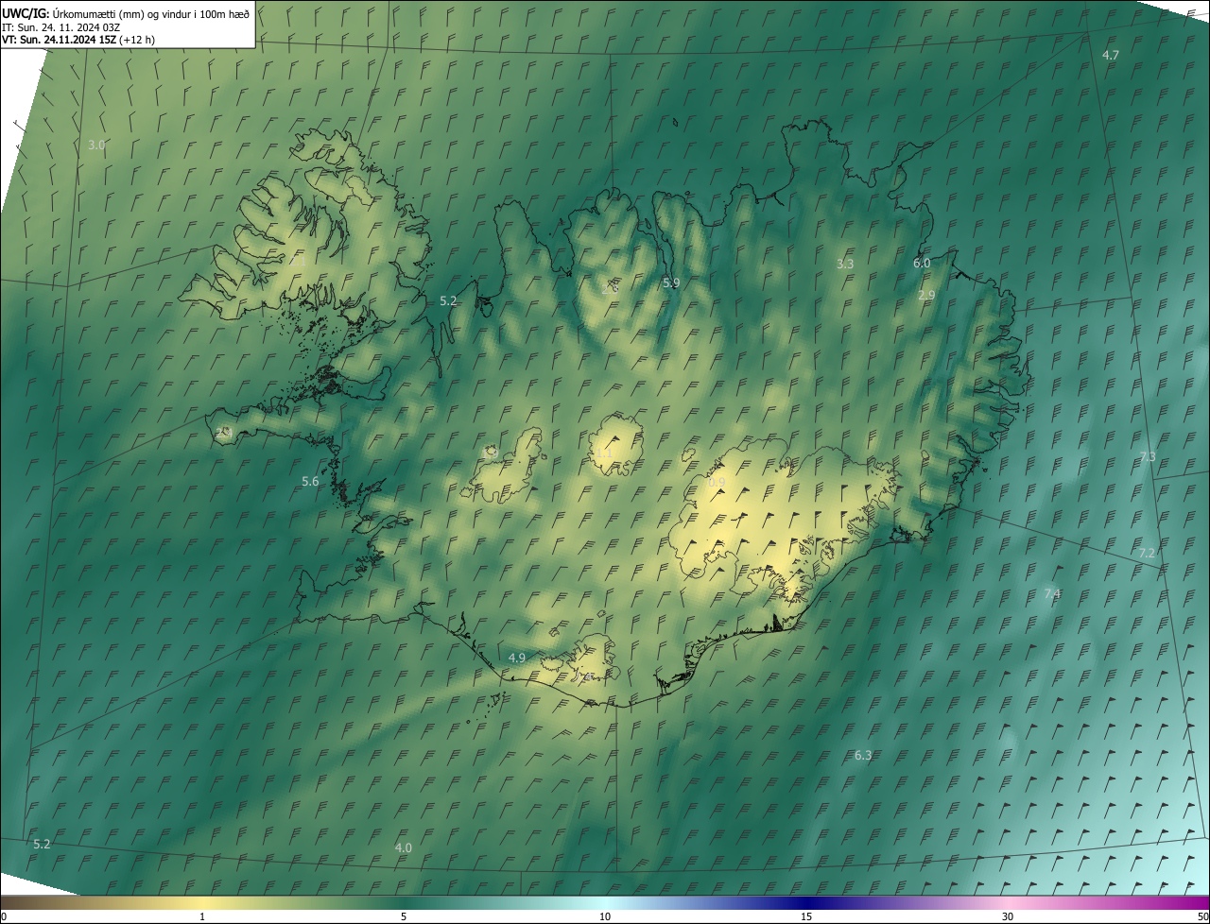Click the colorbar tick label 50
The image size is (1210, 924).
point(1202,916)
